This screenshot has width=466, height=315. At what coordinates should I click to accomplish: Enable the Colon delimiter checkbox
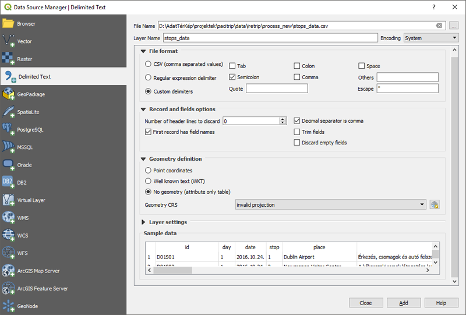tap(296, 66)
